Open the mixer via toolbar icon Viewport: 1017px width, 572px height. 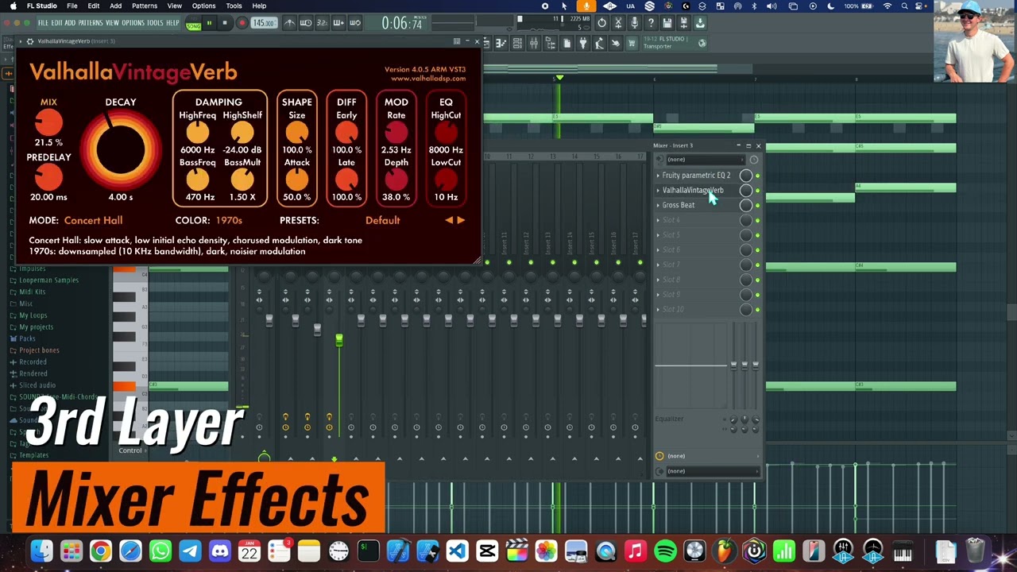[x=534, y=43]
